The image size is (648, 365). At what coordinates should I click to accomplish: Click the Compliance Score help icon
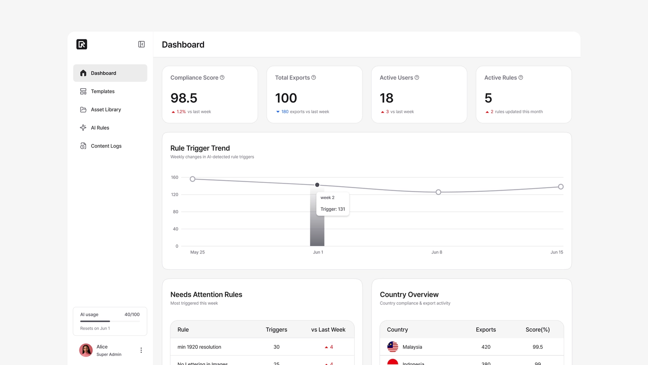tap(222, 77)
